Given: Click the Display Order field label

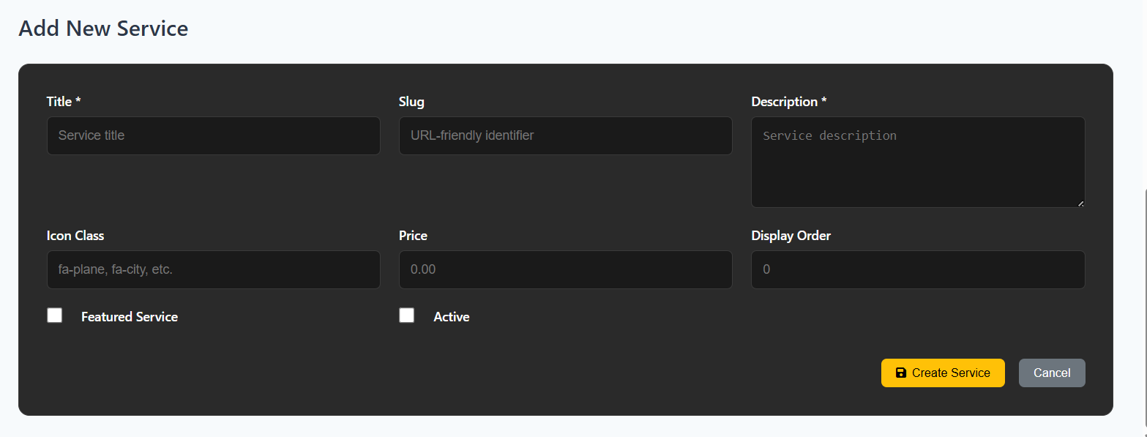Looking at the screenshot, I should point(791,235).
